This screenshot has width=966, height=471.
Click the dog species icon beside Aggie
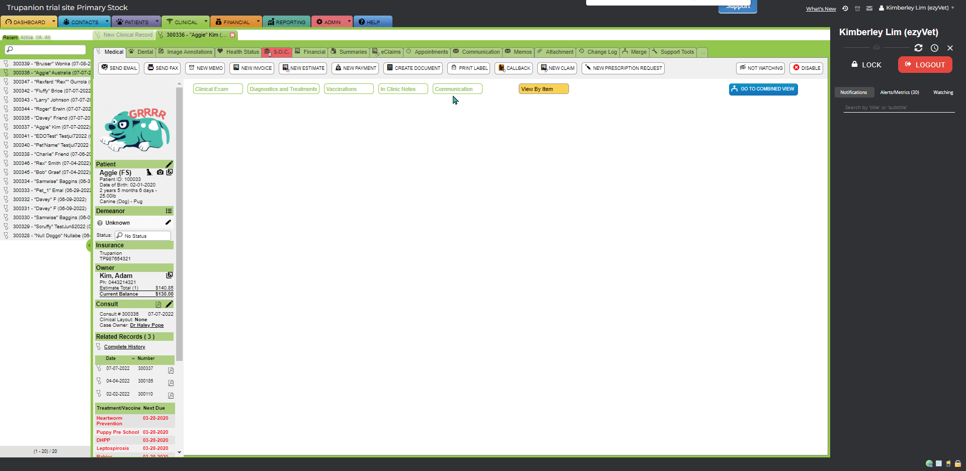[x=149, y=172]
